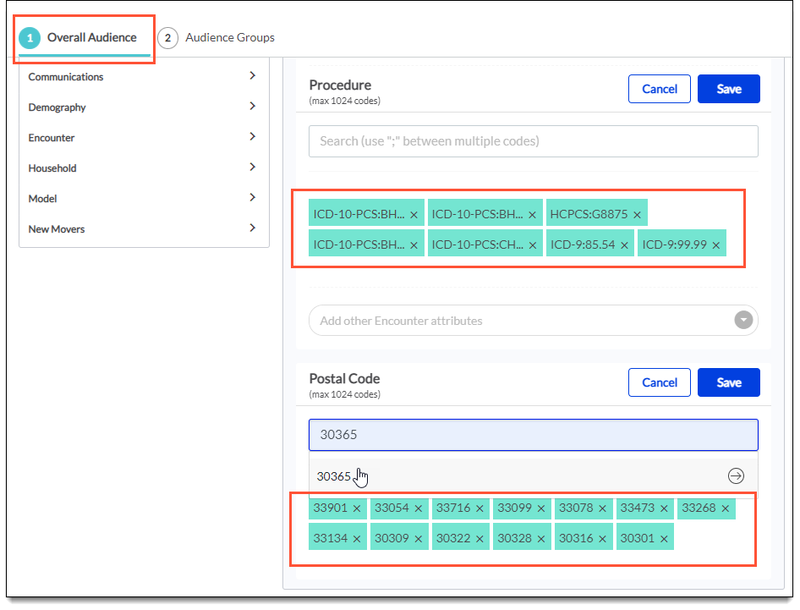Delete postal code 33901 tag
This screenshot has height=610, width=800.
(357, 508)
